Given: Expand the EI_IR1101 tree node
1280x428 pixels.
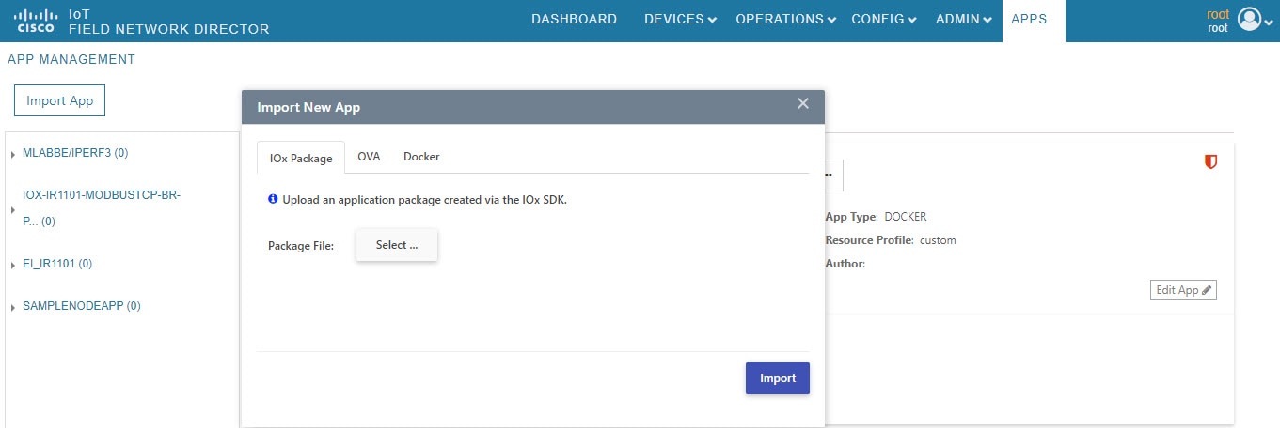Looking at the screenshot, I should pyautogui.click(x=13, y=266).
